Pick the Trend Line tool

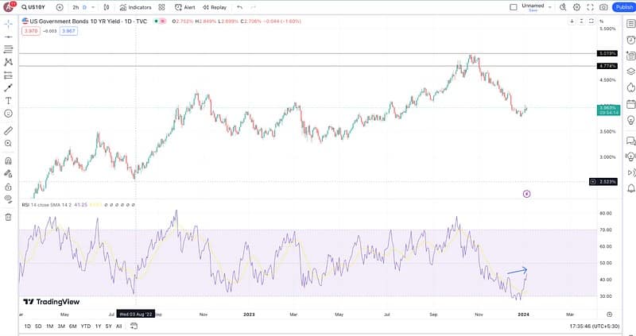coord(8,88)
